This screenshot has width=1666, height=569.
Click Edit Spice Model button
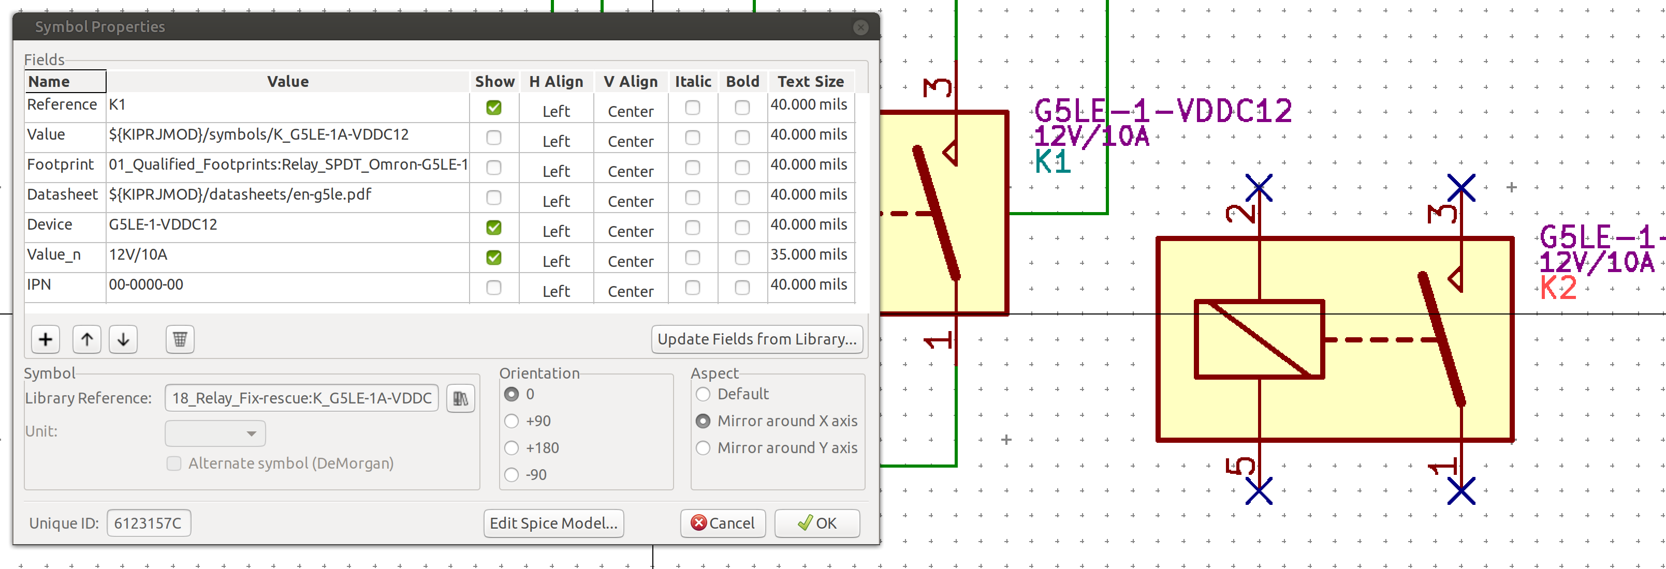click(x=553, y=523)
